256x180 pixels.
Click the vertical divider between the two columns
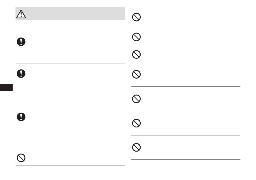(128, 87)
